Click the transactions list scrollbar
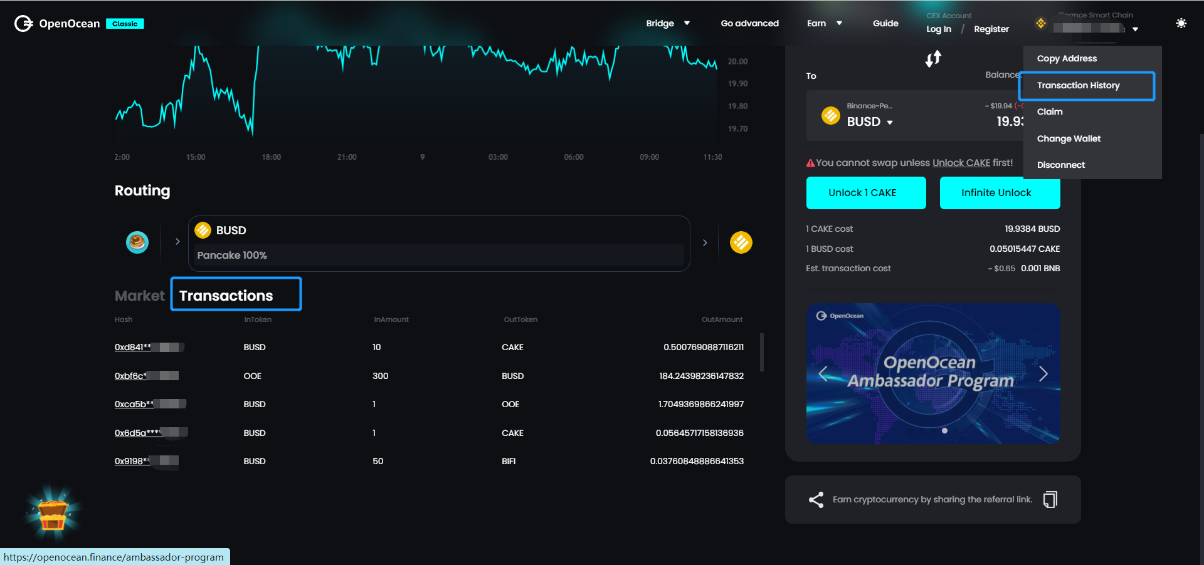Viewport: 1204px width, 565px height. tap(762, 352)
